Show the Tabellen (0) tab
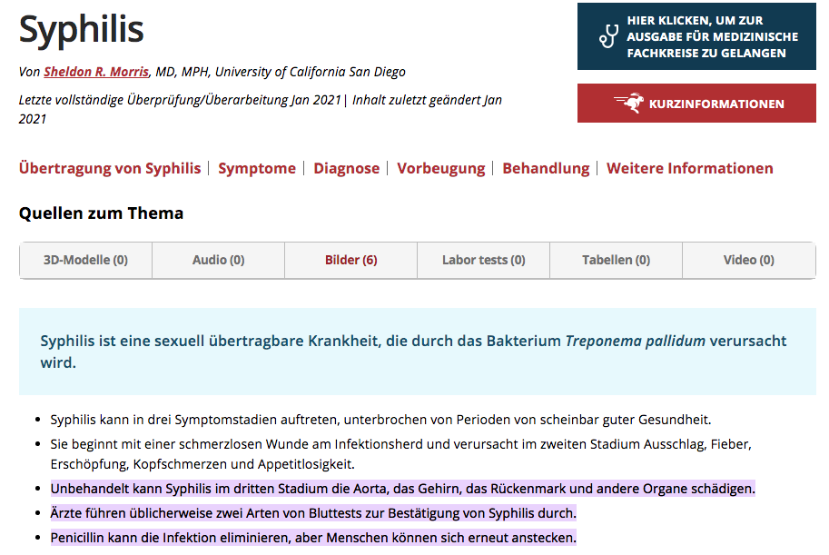 click(616, 260)
